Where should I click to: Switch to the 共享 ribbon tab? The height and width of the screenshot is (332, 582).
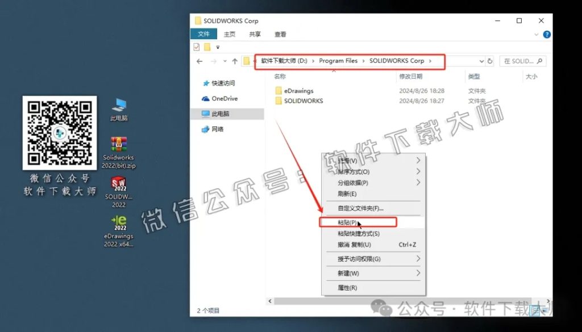point(254,34)
